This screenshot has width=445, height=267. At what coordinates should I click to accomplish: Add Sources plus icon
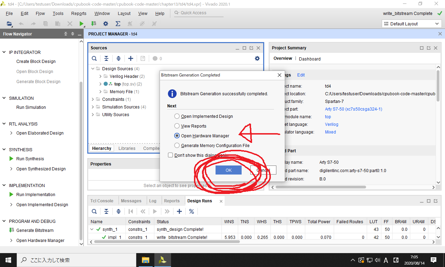point(131,58)
